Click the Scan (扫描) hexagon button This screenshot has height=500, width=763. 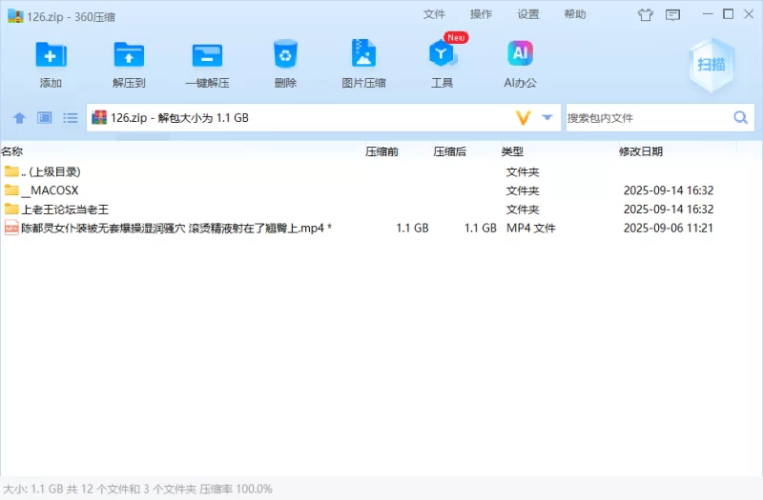click(711, 65)
